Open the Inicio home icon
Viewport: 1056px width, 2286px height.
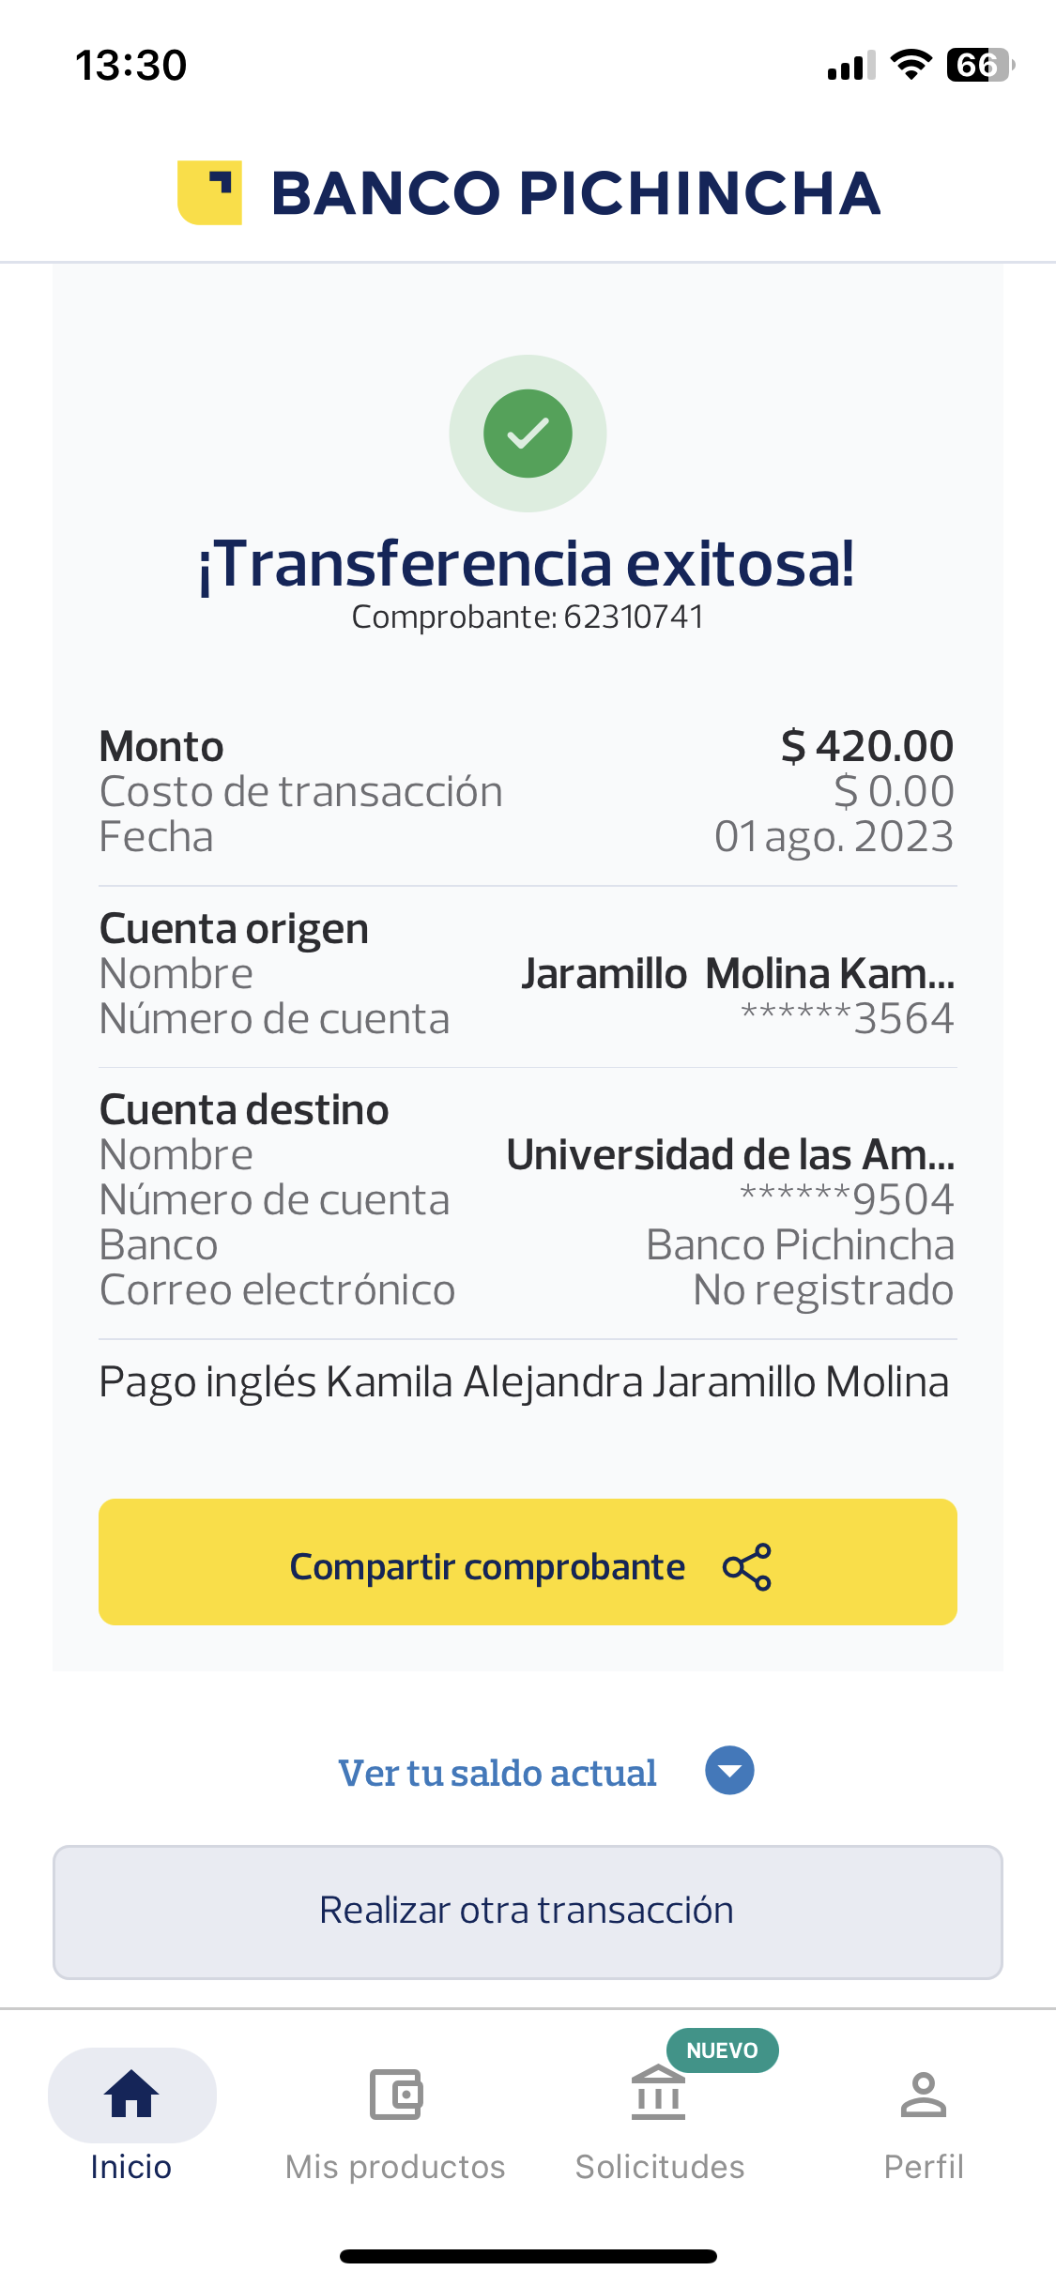click(131, 2094)
